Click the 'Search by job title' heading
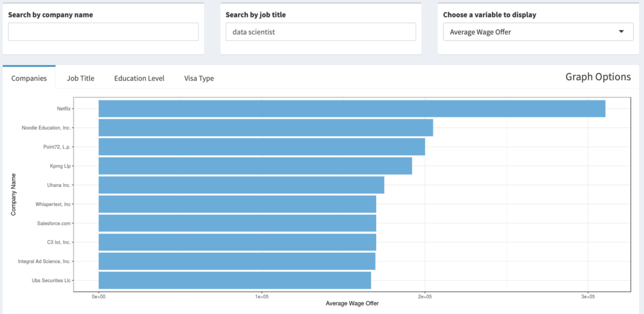This screenshot has width=644, height=314. point(256,14)
